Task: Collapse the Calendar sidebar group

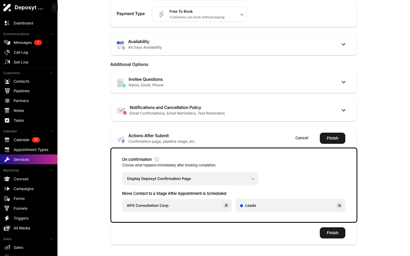Action: point(51,131)
